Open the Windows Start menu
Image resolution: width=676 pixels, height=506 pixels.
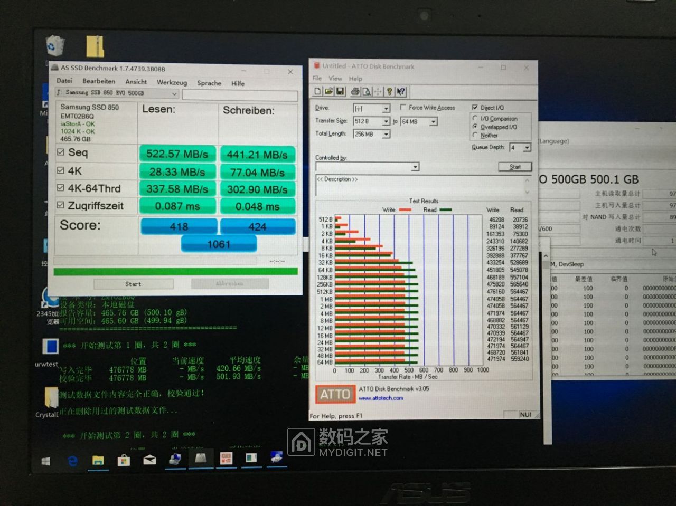[x=46, y=461]
